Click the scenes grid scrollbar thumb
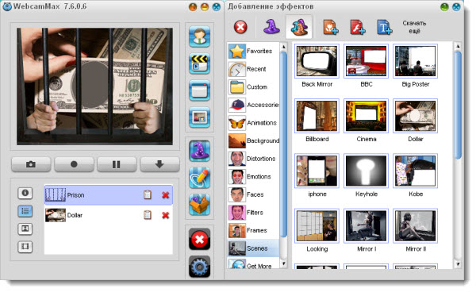 [458, 105]
